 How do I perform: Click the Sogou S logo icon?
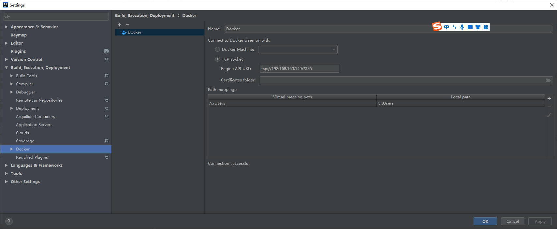[437, 27]
